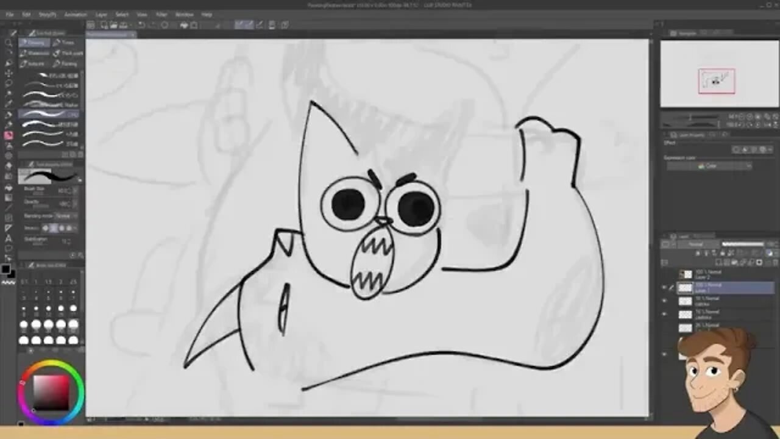
Task: Select the highlighted pink eraser tool
Action: point(9,135)
